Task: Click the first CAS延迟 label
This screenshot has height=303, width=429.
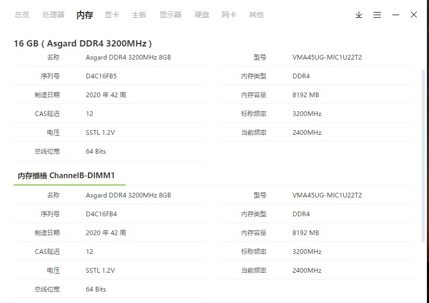Action: (x=47, y=114)
